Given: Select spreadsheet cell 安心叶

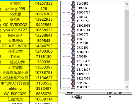Looking at the screenshot, I should (x=15, y=19).
